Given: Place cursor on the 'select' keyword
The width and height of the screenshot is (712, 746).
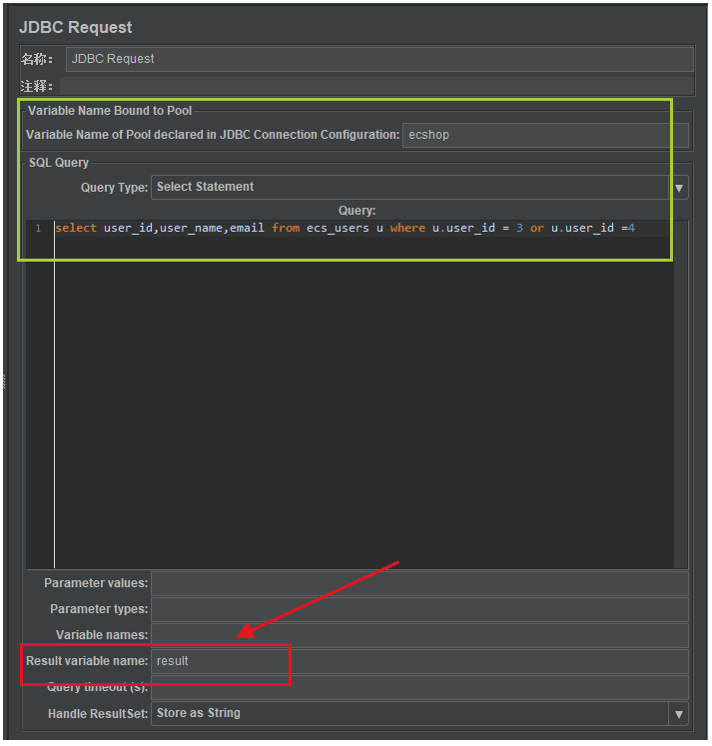Looking at the screenshot, I should pos(76,229).
